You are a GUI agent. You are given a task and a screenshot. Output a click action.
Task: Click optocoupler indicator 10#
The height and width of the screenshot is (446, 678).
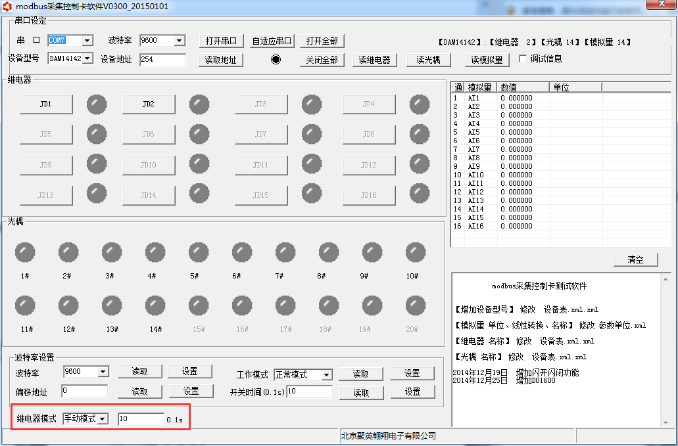(415, 252)
